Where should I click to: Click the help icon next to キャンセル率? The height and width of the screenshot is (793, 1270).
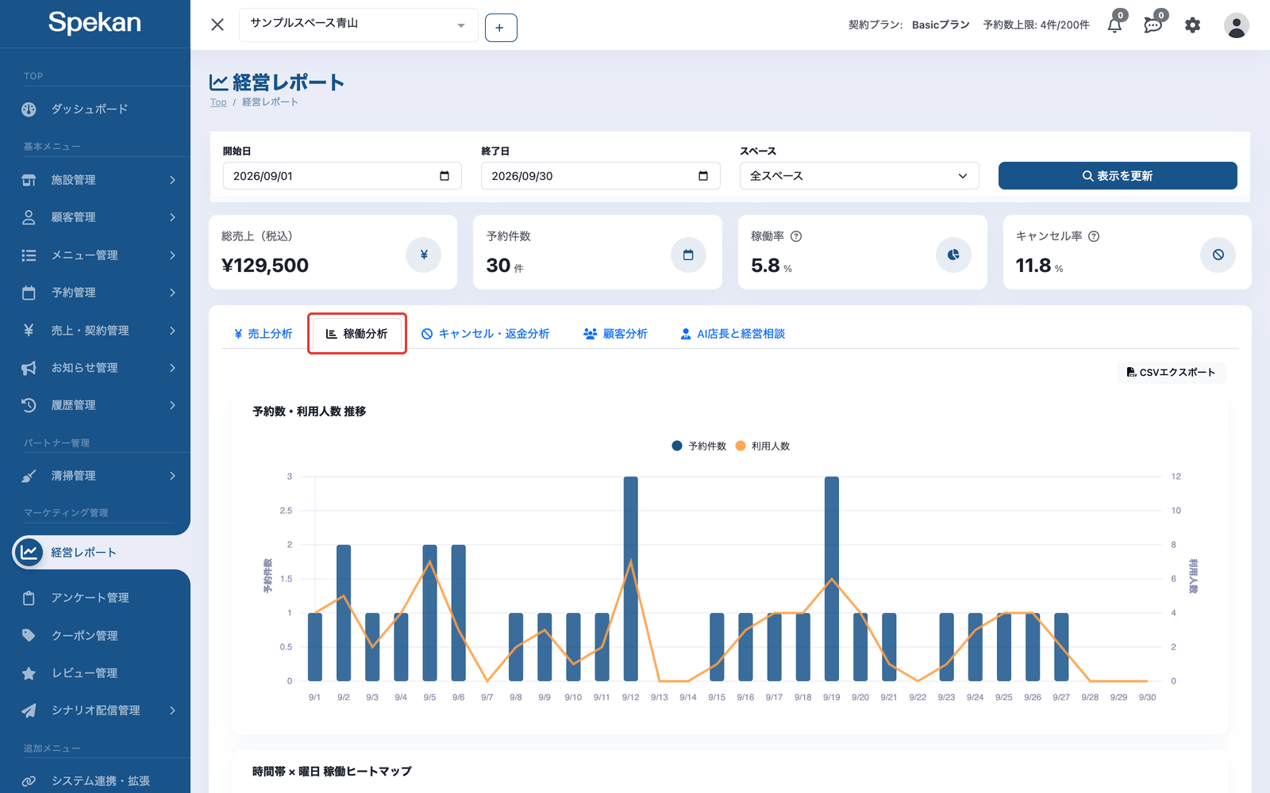[1094, 236]
